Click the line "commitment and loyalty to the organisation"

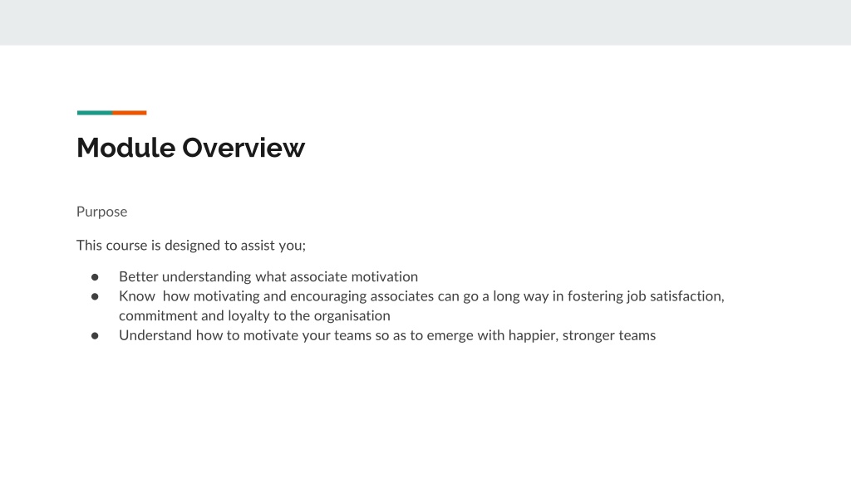[x=254, y=315]
